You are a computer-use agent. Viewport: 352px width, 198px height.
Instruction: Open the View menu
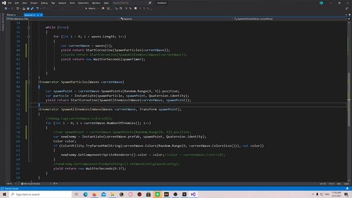pyautogui.click(x=24, y=3)
